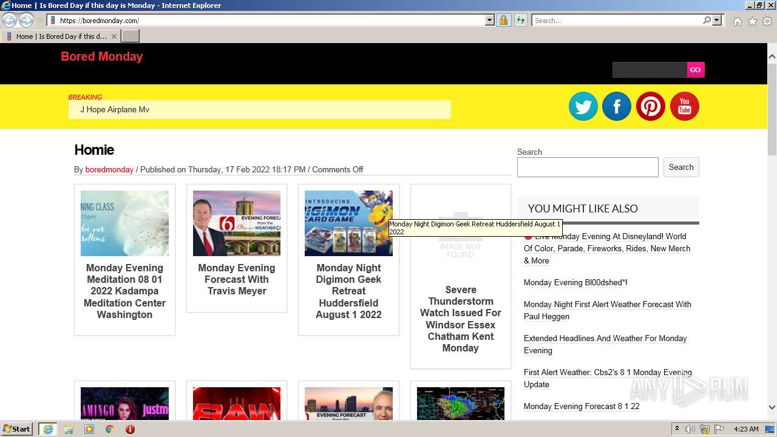The width and height of the screenshot is (777, 437).
Task: Close the Home browser tab
Action: pos(114,36)
